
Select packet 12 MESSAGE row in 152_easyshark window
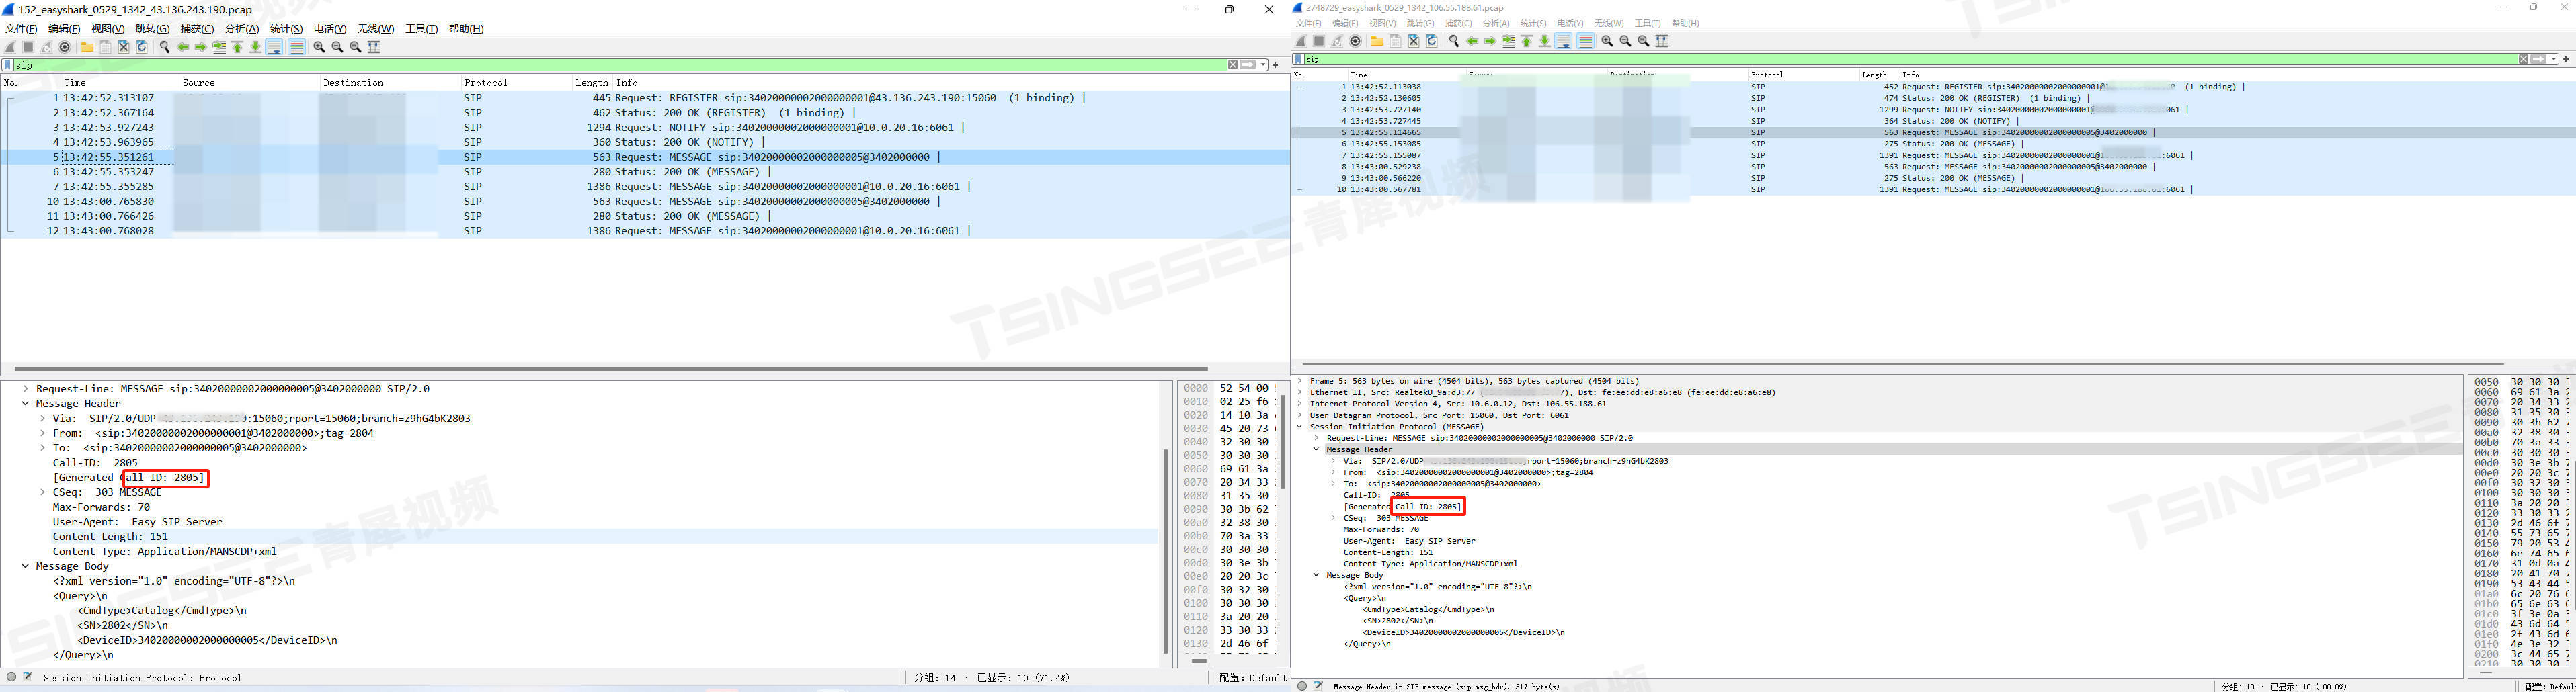pyautogui.click(x=645, y=231)
